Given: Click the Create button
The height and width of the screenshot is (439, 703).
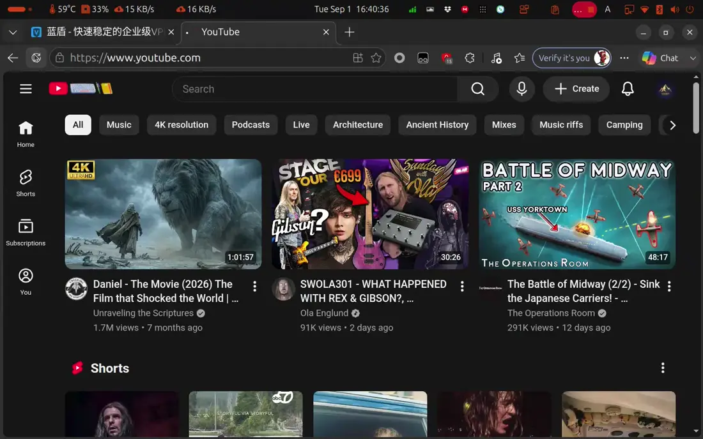Looking at the screenshot, I should tap(576, 89).
